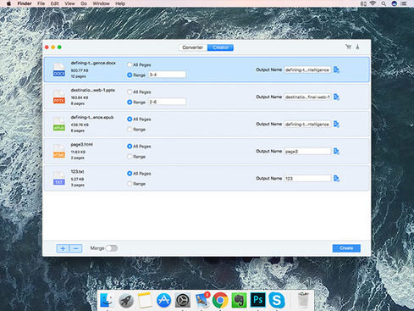Open the Go menu

point(84,3)
